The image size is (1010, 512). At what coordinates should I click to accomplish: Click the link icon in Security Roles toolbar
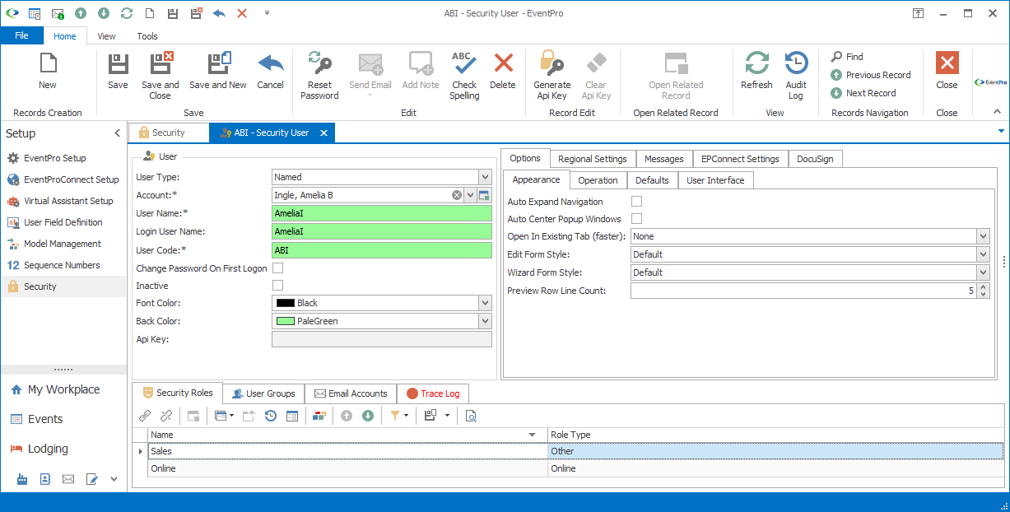(x=145, y=416)
